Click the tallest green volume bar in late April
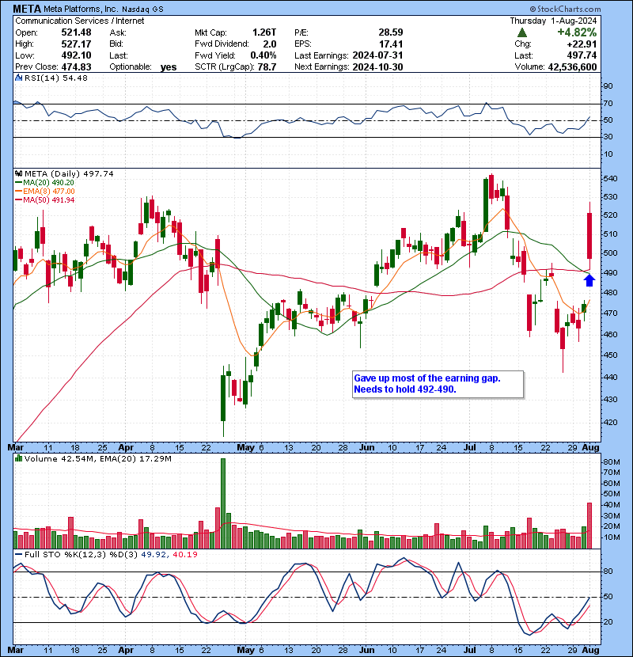Viewport: 633px width, 657px height. [223, 503]
